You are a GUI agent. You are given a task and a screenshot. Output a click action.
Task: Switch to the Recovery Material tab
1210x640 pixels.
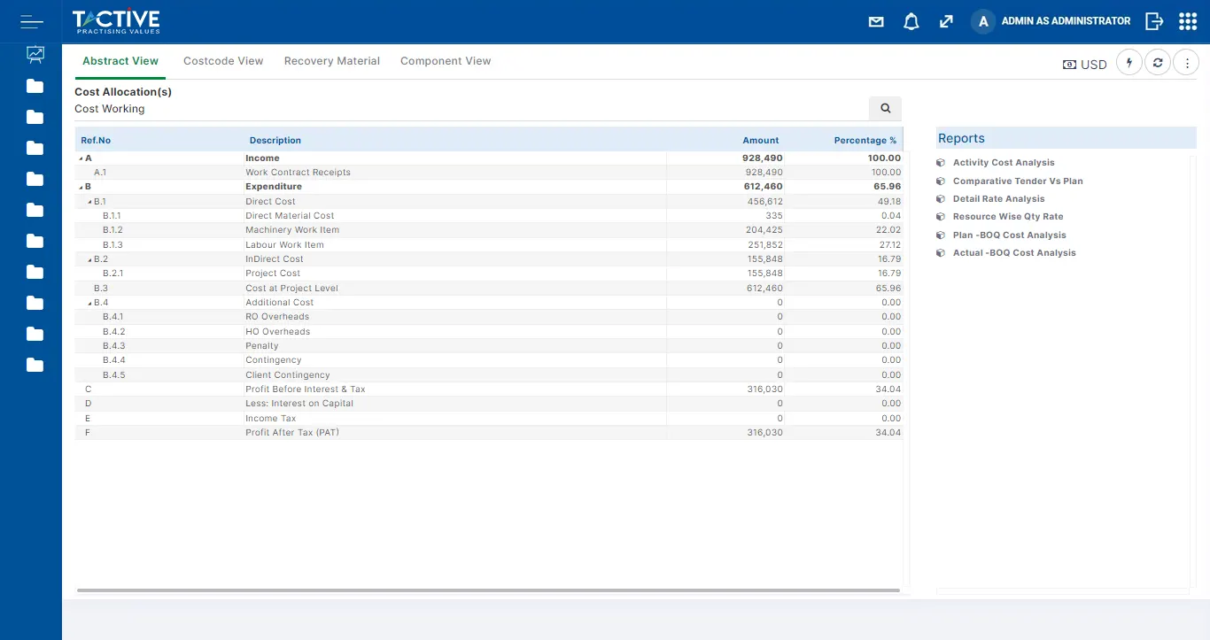(x=331, y=61)
